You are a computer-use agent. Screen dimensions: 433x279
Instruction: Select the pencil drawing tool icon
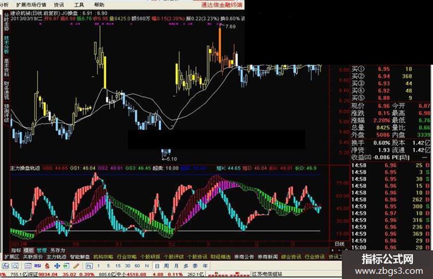click(x=76, y=266)
